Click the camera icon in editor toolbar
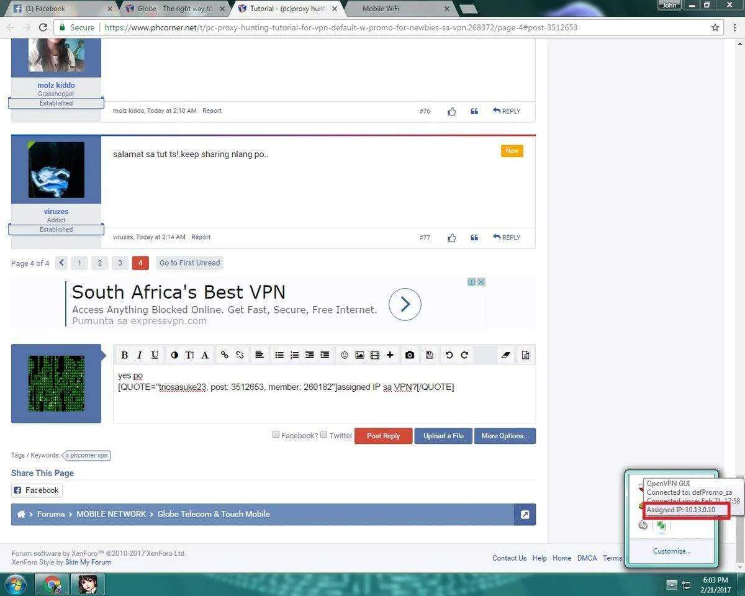The width and height of the screenshot is (745, 596). tap(410, 355)
